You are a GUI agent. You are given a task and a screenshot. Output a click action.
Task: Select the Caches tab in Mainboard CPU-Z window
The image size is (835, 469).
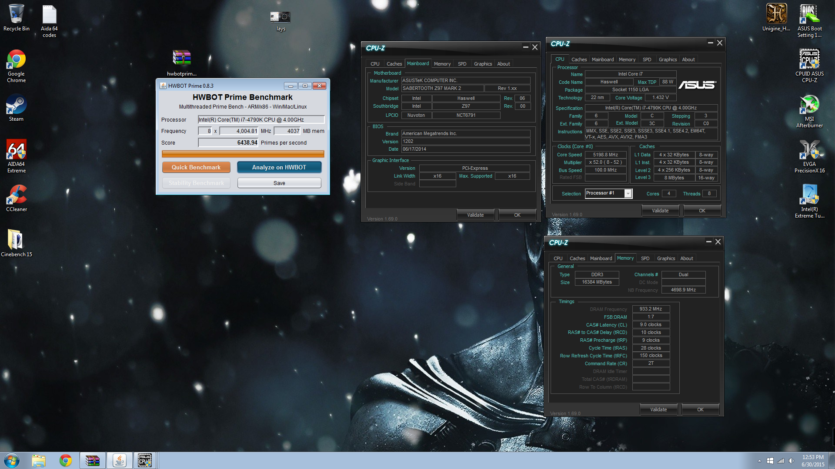point(394,64)
